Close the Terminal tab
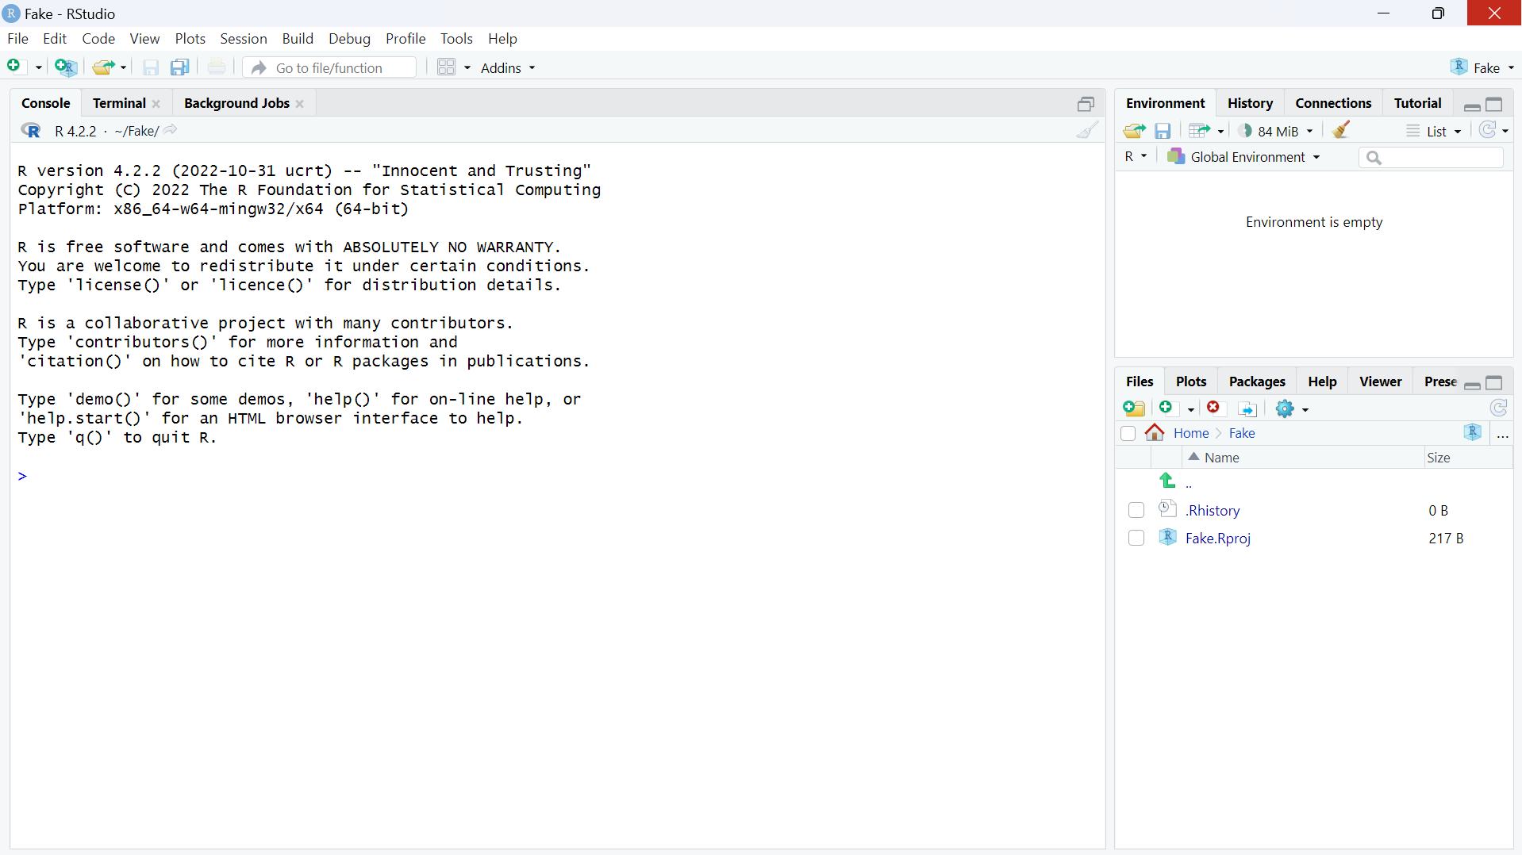This screenshot has width=1522, height=855. (156, 104)
